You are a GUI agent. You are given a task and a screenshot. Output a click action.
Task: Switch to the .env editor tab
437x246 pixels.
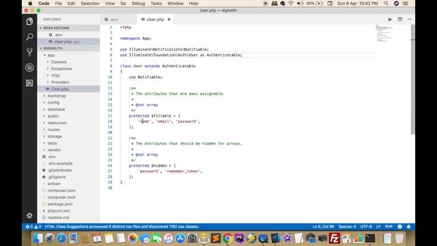point(118,19)
